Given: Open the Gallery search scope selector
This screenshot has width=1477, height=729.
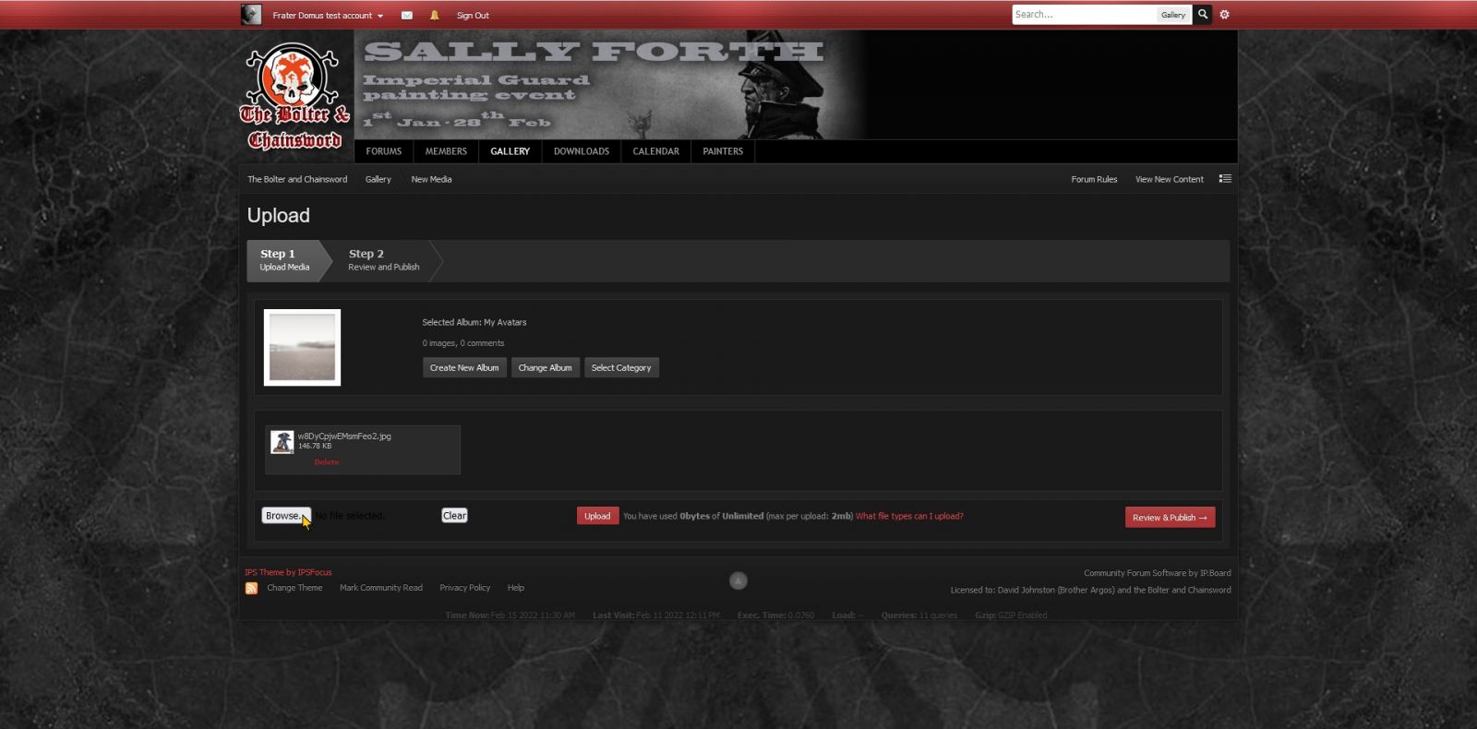Looking at the screenshot, I should click(x=1173, y=15).
